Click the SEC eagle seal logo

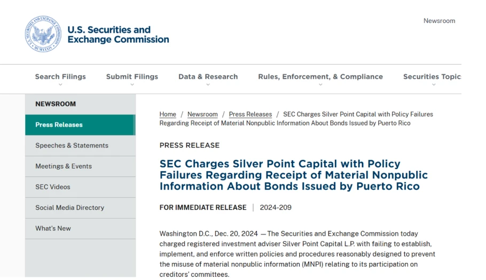pyautogui.click(x=43, y=34)
